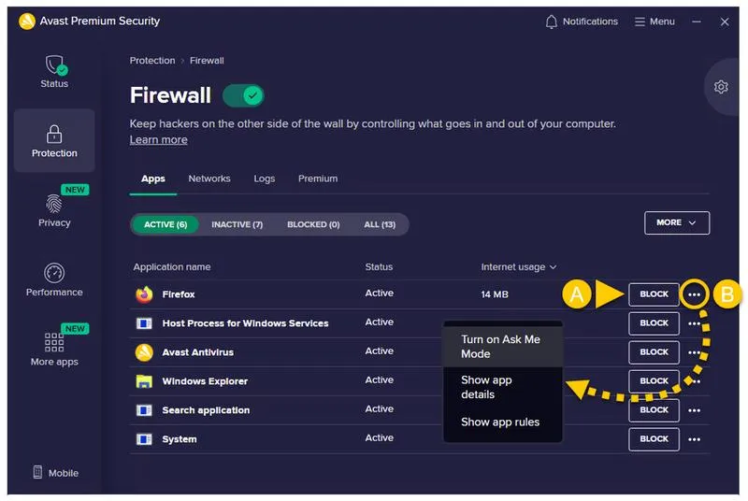Choose Turn on Ask Me Mode
The width and height of the screenshot is (748, 501).
503,347
